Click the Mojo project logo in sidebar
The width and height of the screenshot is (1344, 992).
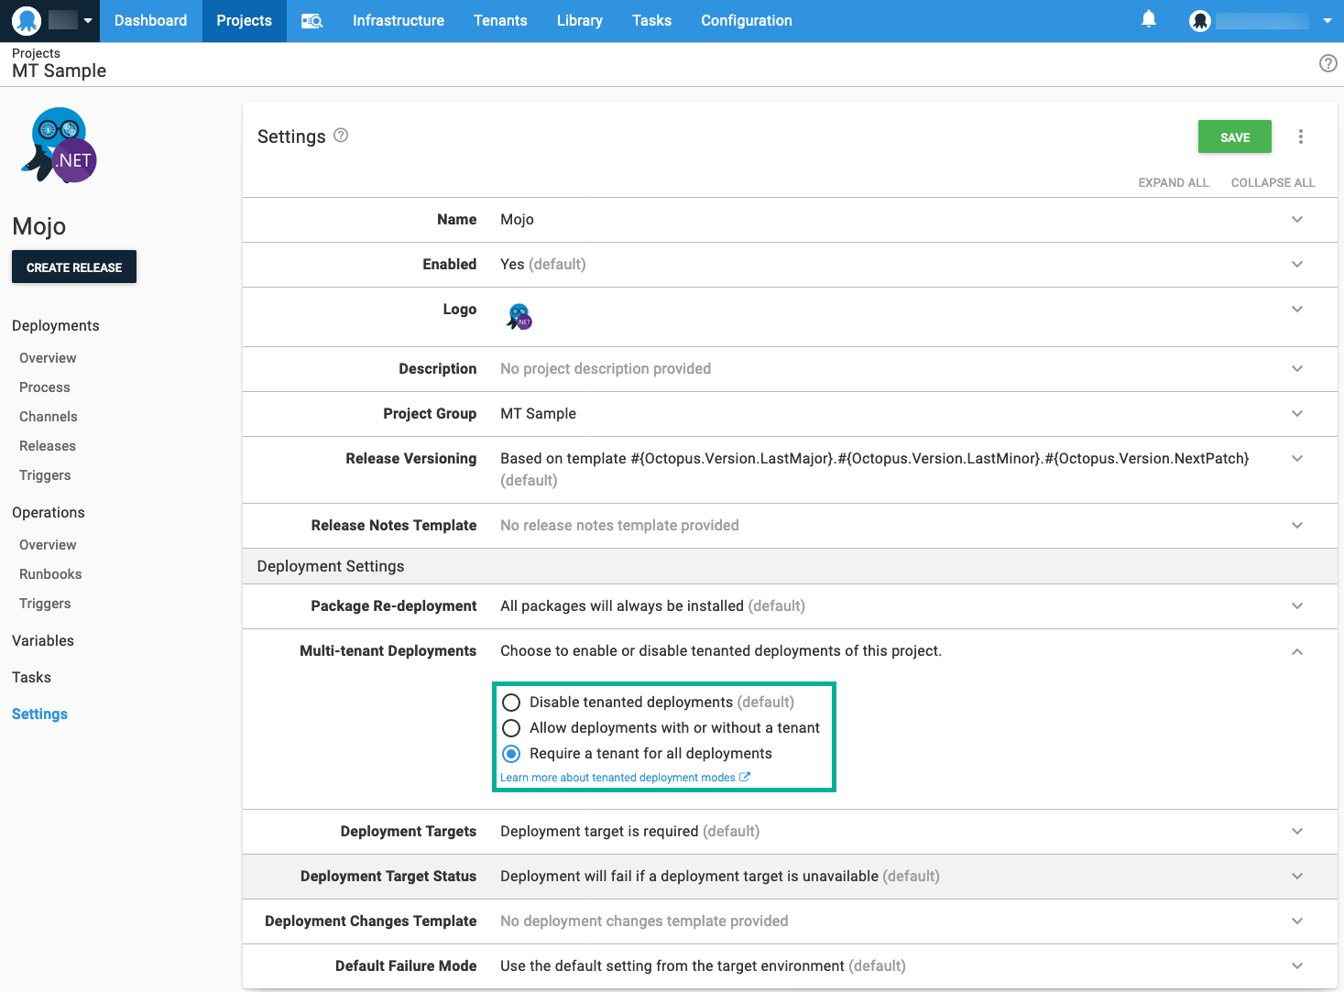pos(60,146)
